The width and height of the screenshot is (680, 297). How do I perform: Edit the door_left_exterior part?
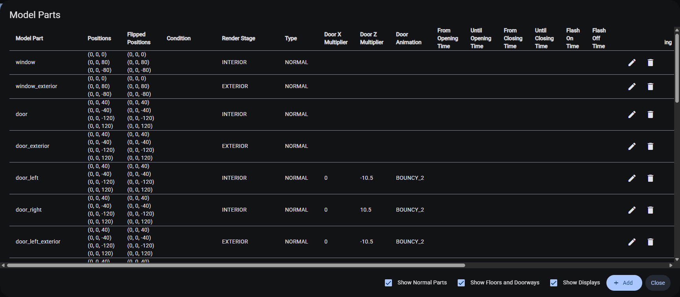coord(632,242)
